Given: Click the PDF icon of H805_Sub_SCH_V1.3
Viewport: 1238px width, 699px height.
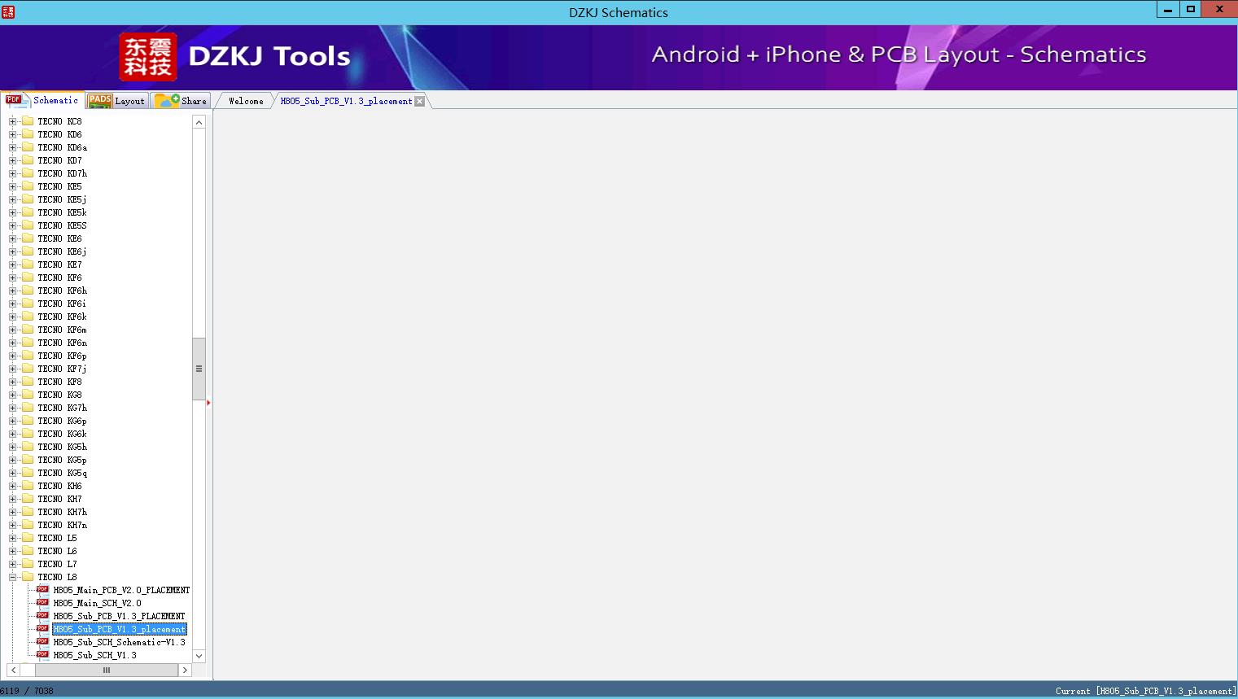Looking at the screenshot, I should point(42,654).
